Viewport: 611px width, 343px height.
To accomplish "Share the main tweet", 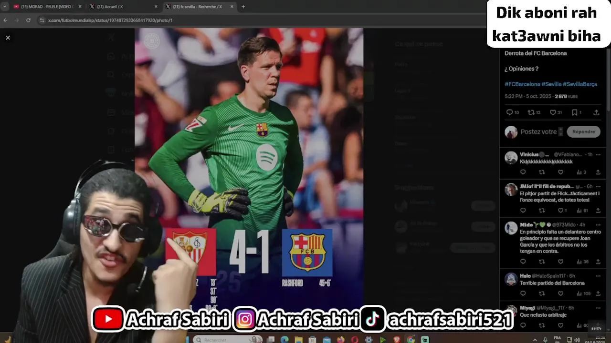I will [596, 112].
